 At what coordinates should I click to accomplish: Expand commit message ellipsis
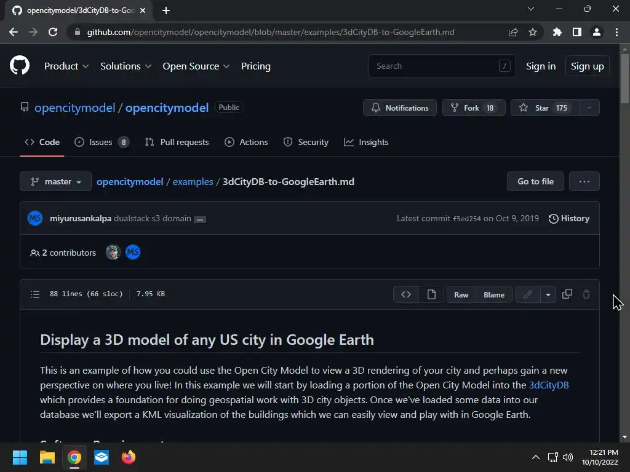point(200,219)
